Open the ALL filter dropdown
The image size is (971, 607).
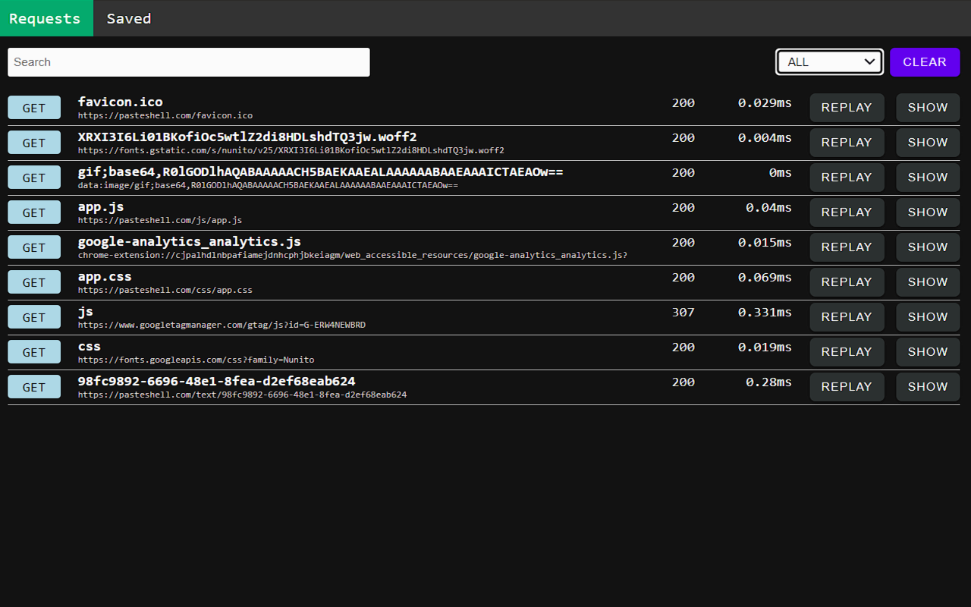pyautogui.click(x=829, y=62)
